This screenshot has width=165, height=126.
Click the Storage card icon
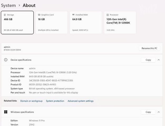tap(5, 15)
